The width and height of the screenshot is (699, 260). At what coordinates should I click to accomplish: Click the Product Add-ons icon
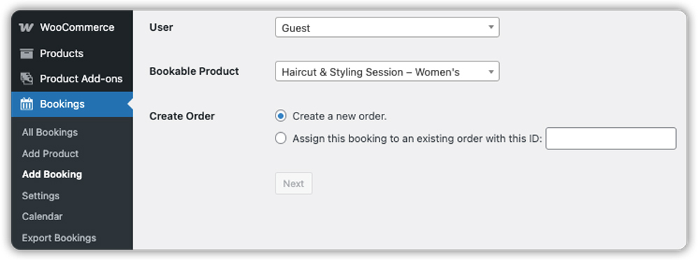27,79
